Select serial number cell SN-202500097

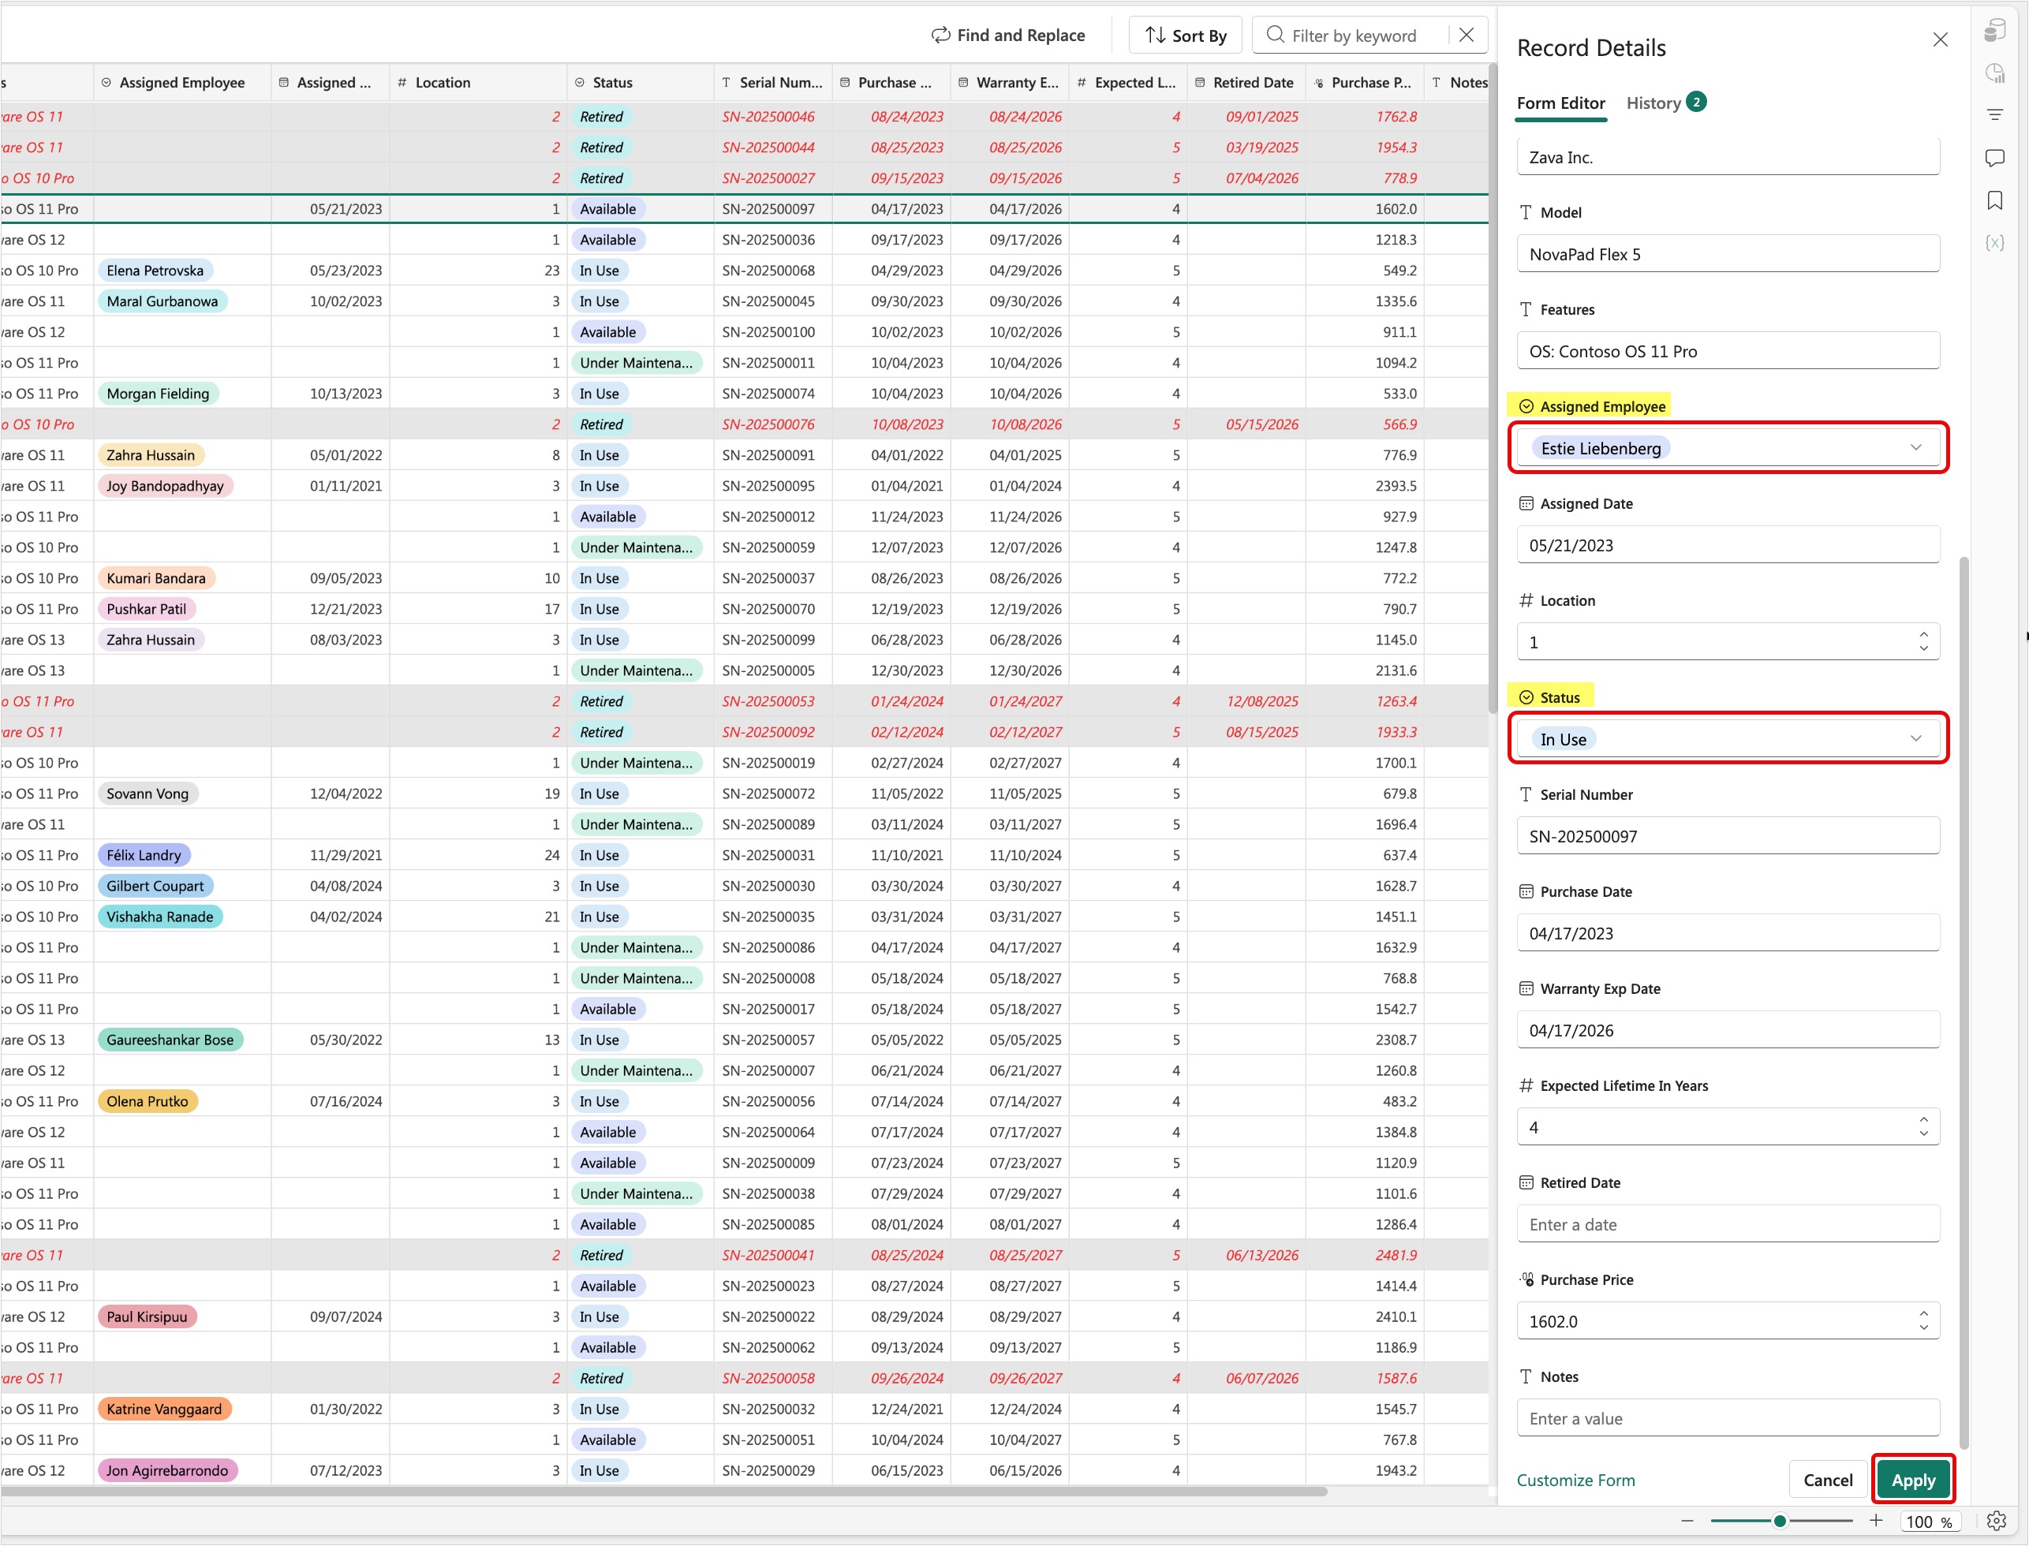772,209
